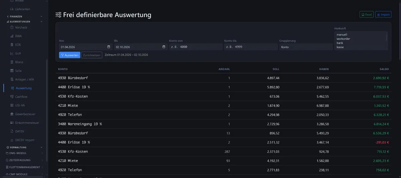The image size is (401, 178).
Task: Open the Bilanz icon in sidebar
Action: 12,62
